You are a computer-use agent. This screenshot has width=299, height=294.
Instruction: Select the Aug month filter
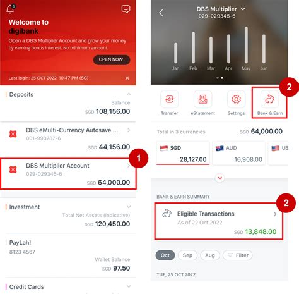(210, 255)
